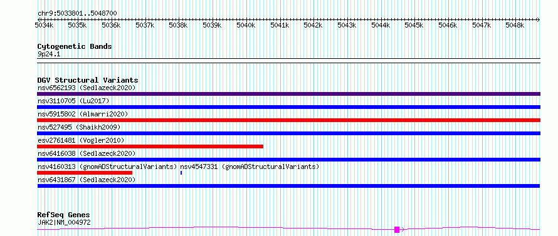
Task: Click the 5043k ruler label
Action: [347, 25]
